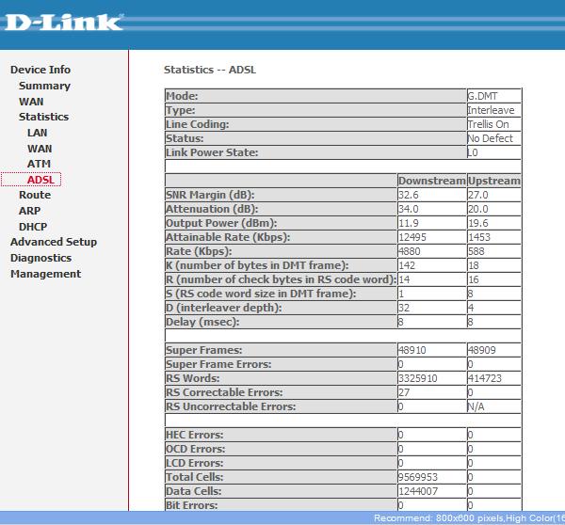Open the ARP table page

point(29,211)
